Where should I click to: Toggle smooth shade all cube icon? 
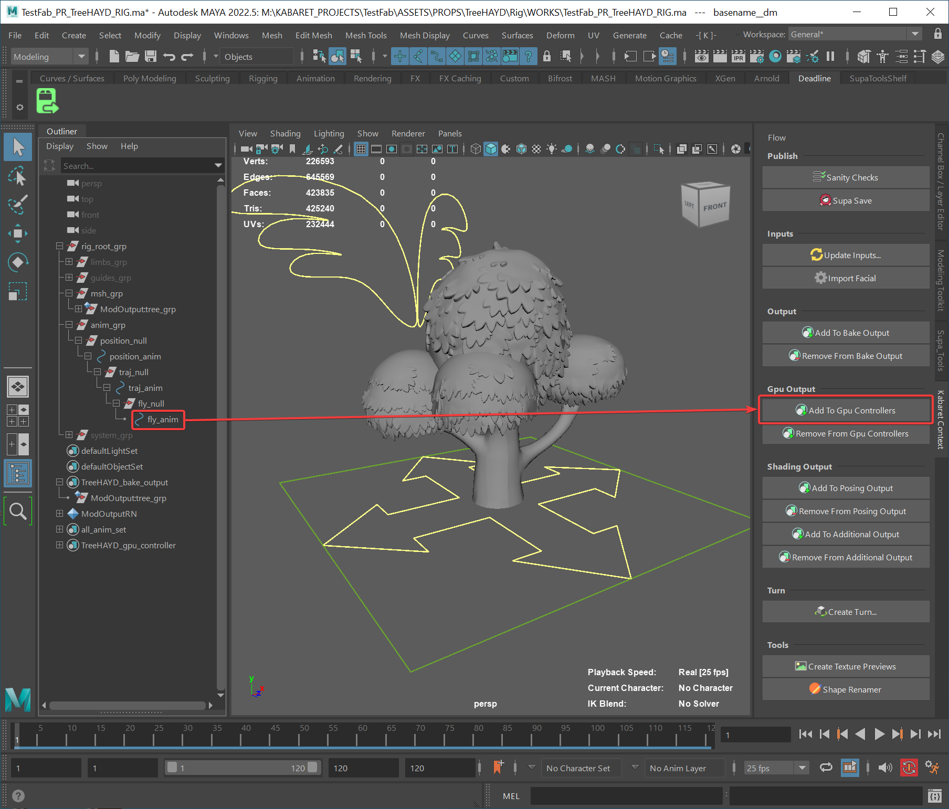coord(491,149)
